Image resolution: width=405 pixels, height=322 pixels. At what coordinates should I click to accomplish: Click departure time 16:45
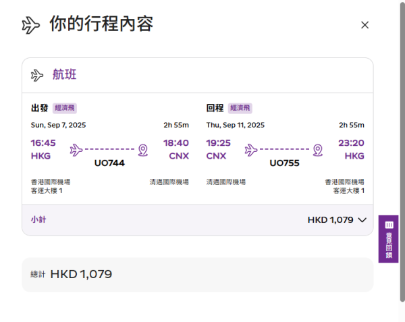(x=43, y=143)
